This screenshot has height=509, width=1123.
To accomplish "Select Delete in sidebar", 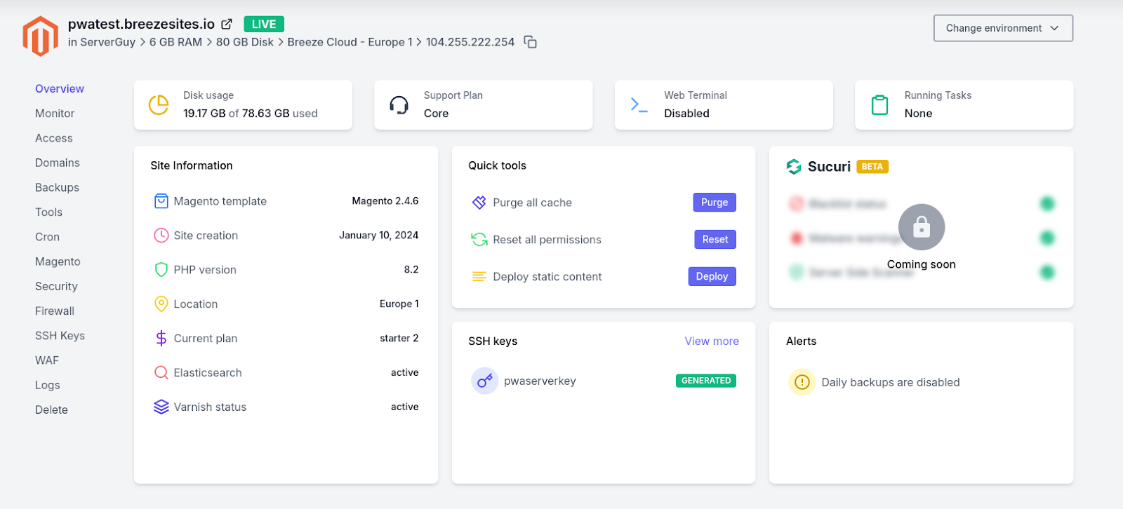I will coord(51,409).
